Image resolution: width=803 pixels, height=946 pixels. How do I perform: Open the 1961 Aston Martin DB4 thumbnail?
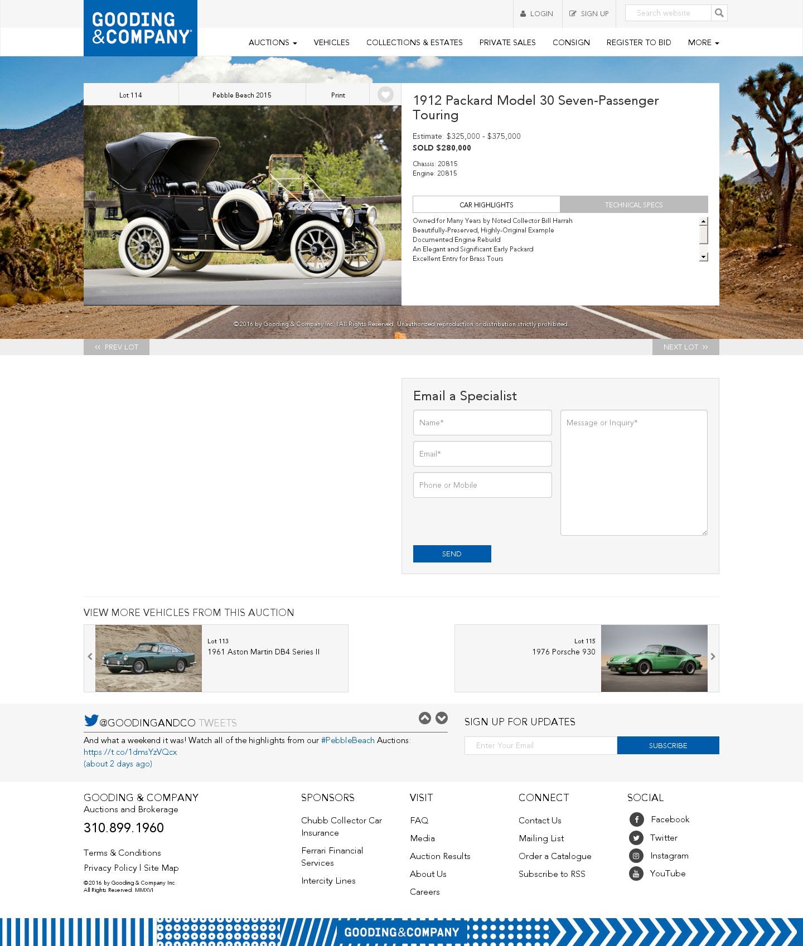tap(148, 658)
